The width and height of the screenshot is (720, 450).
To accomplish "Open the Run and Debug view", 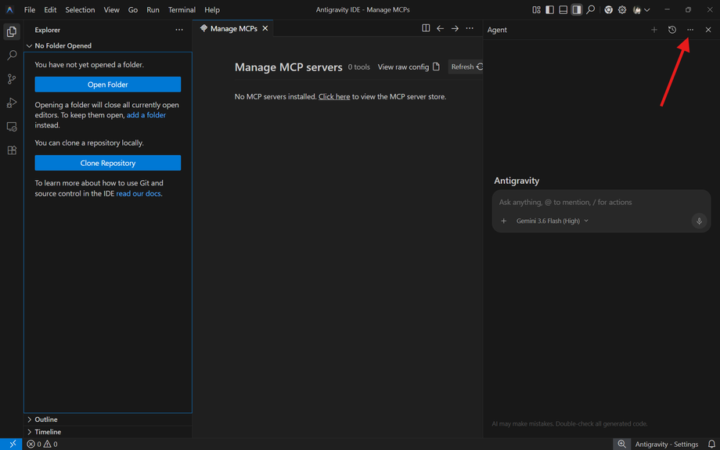I will tap(12, 103).
